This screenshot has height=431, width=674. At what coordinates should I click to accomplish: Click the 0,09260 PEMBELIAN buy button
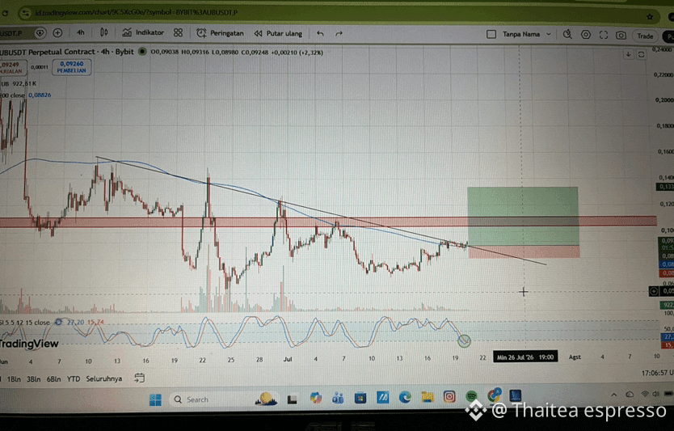(72, 67)
